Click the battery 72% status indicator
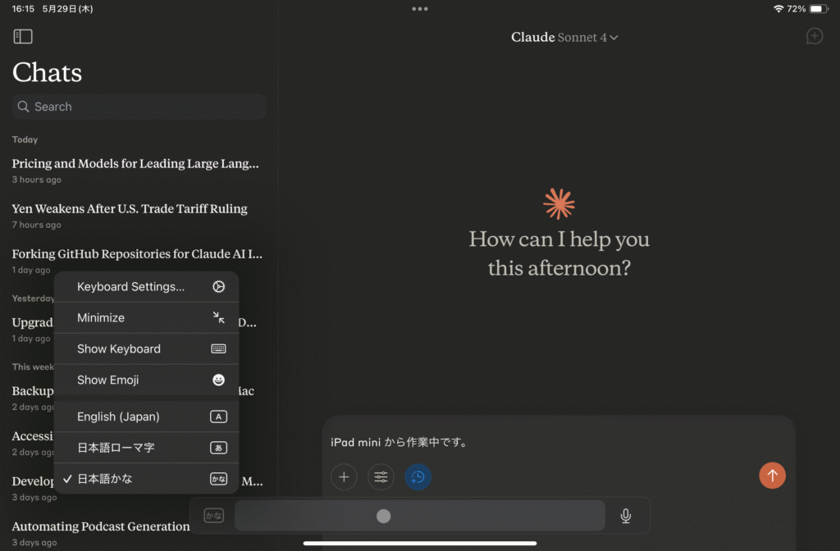This screenshot has width=840, height=551. click(808, 8)
